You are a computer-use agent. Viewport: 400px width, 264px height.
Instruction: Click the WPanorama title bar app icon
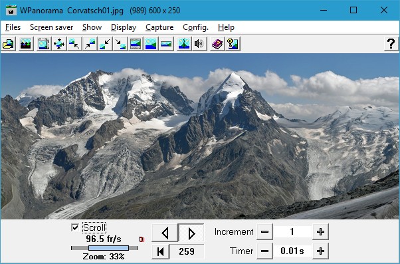(x=11, y=10)
